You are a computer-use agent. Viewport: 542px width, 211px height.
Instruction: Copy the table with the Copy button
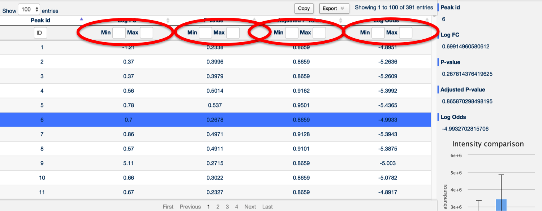(304, 8)
